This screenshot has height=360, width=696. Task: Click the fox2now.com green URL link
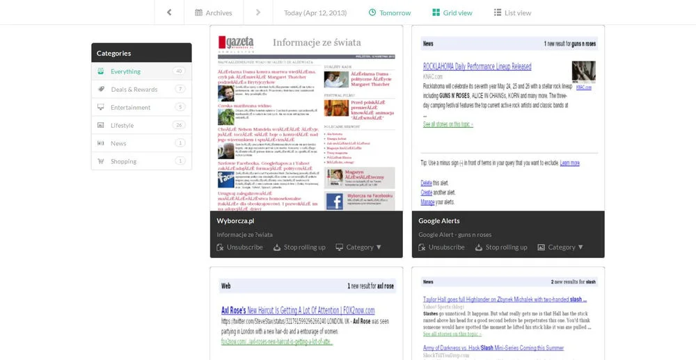point(277,342)
